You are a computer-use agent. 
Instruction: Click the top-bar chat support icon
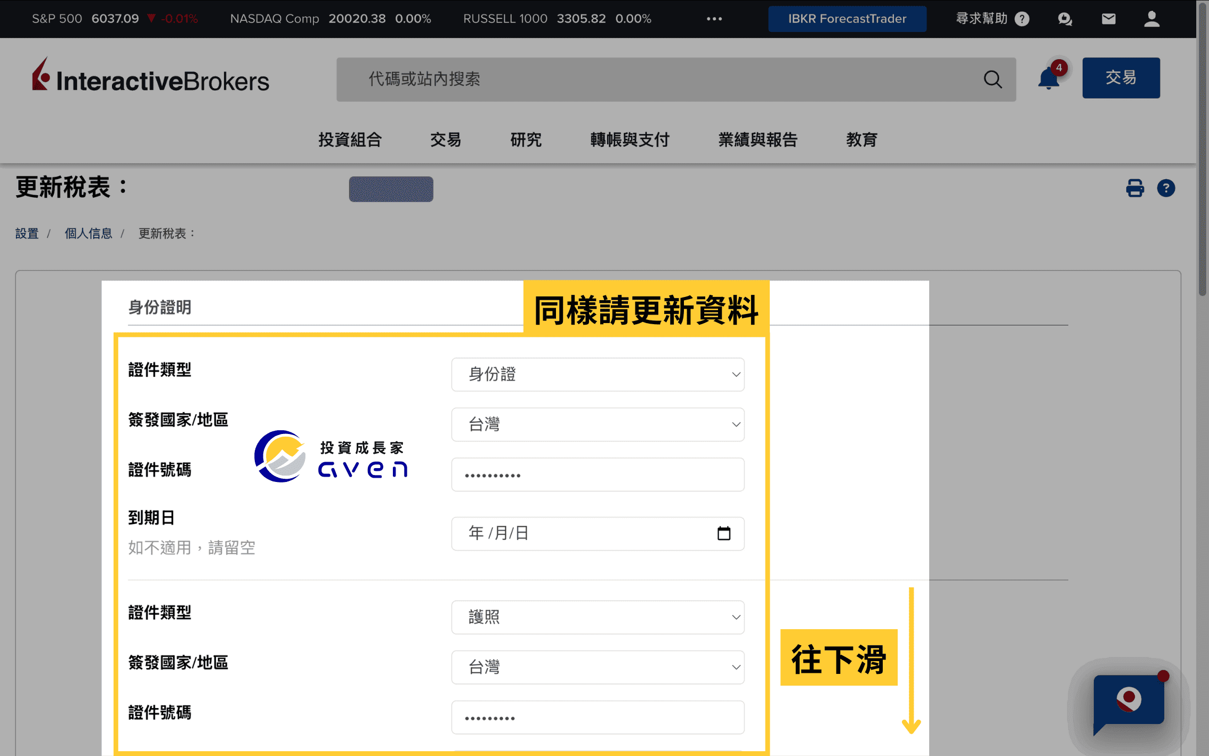[x=1065, y=19]
